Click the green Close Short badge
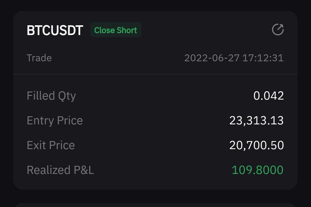311x207 pixels. [x=115, y=30]
